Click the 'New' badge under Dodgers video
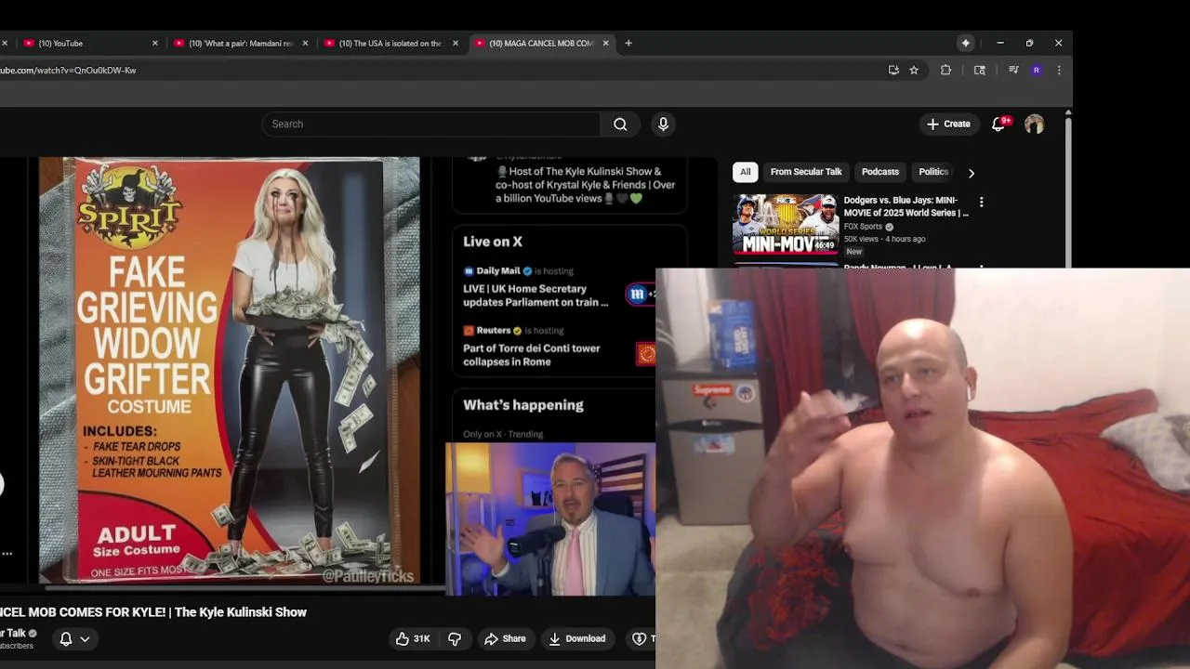The height and width of the screenshot is (669, 1190). click(853, 252)
